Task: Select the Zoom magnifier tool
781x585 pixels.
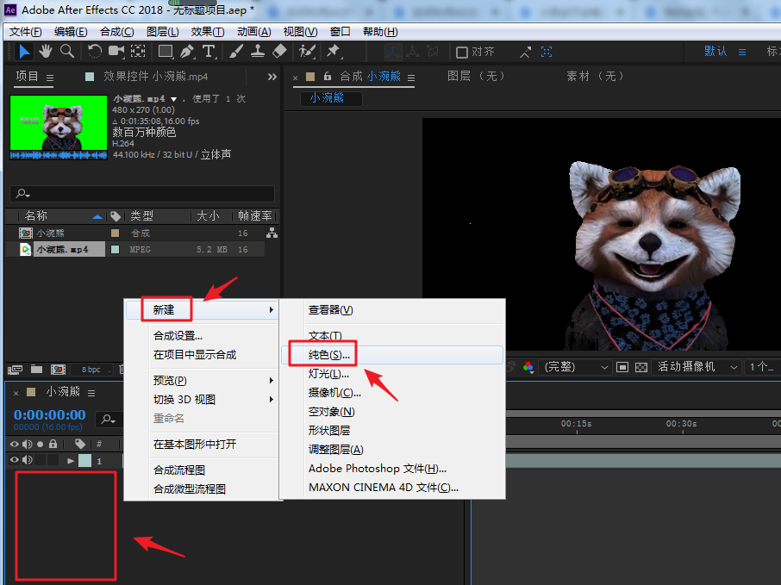Action: click(67, 52)
